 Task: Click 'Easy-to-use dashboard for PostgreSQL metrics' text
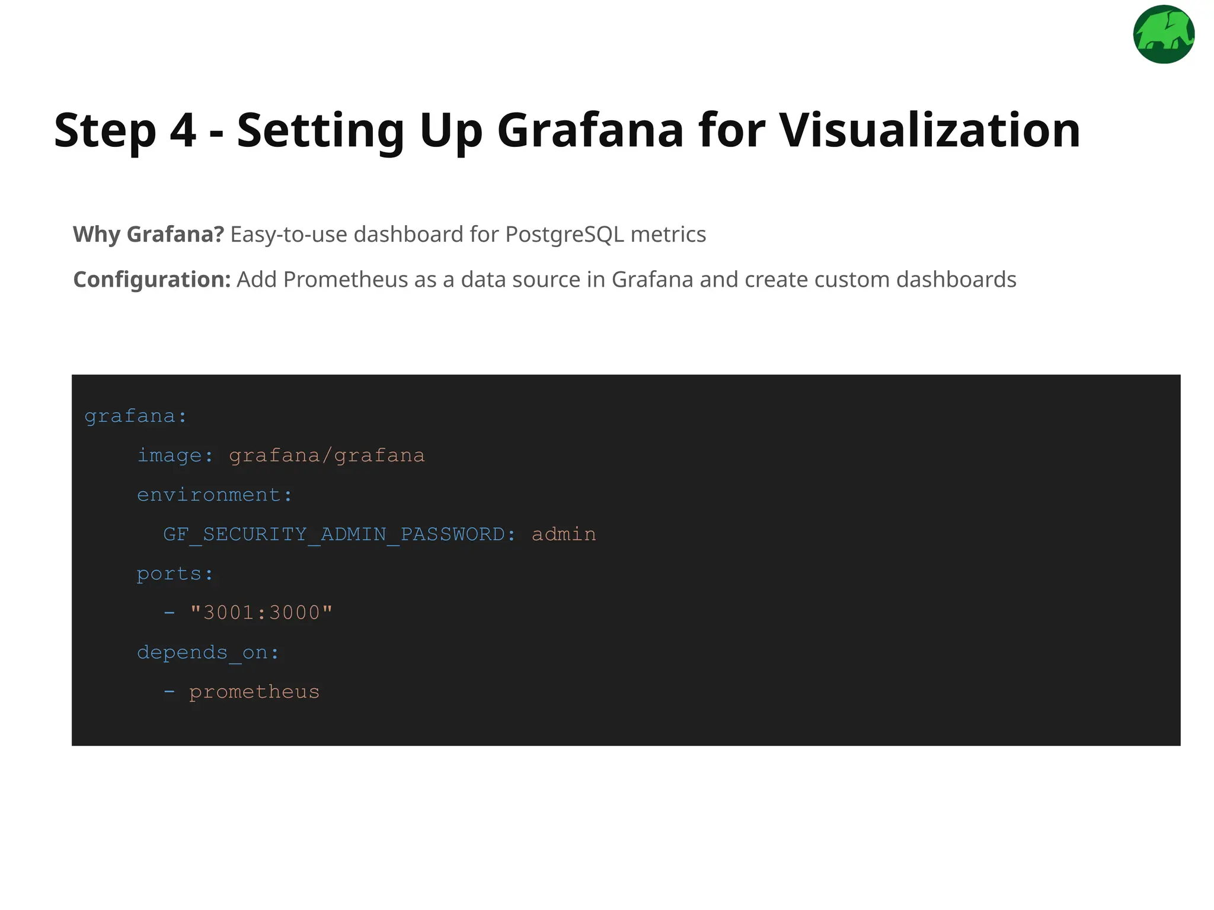click(x=468, y=235)
